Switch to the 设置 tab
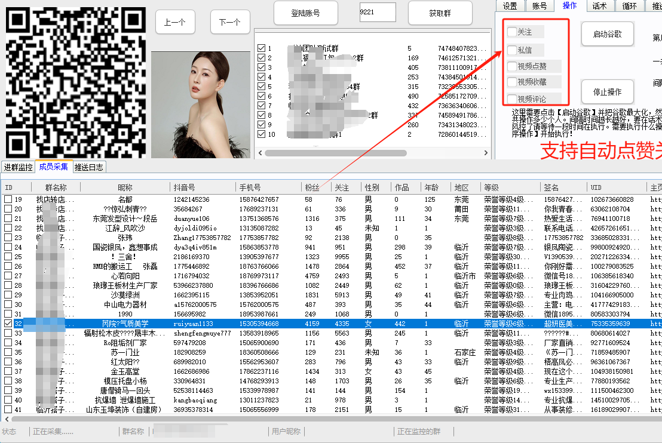This screenshot has width=662, height=443. (x=510, y=6)
